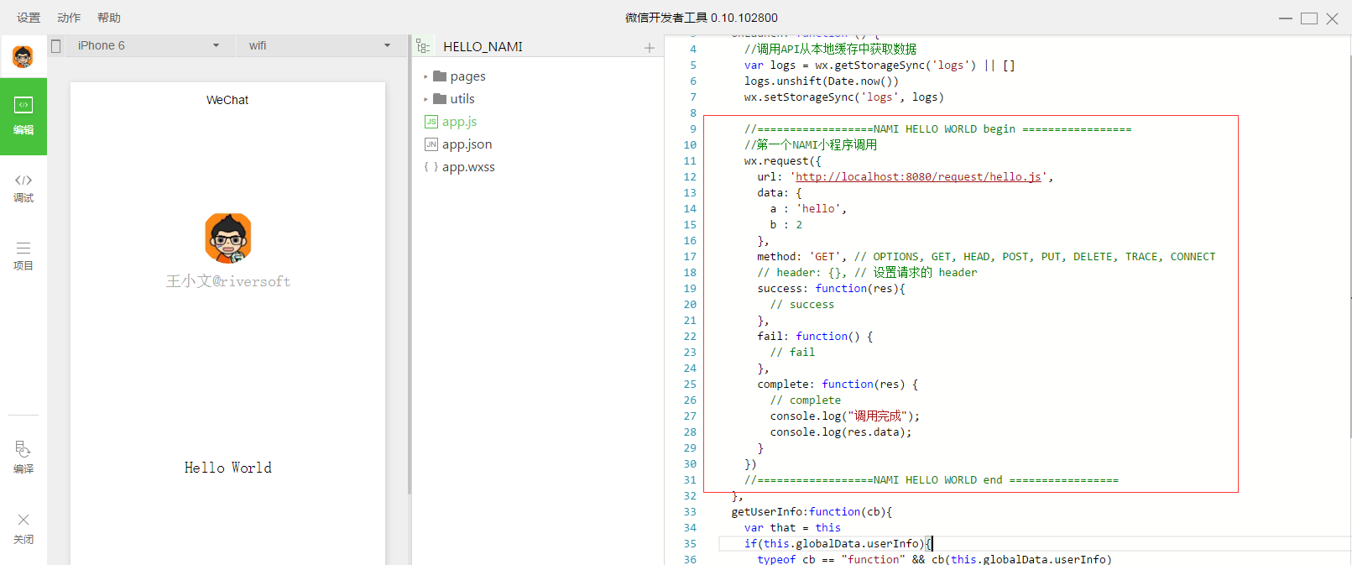Click the simulator panel vertical scrollbar
Screen dimensions: 1352x565
coord(410,264)
